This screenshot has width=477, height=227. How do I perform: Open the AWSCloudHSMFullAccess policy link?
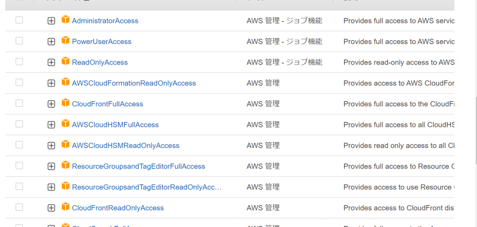[x=115, y=125]
